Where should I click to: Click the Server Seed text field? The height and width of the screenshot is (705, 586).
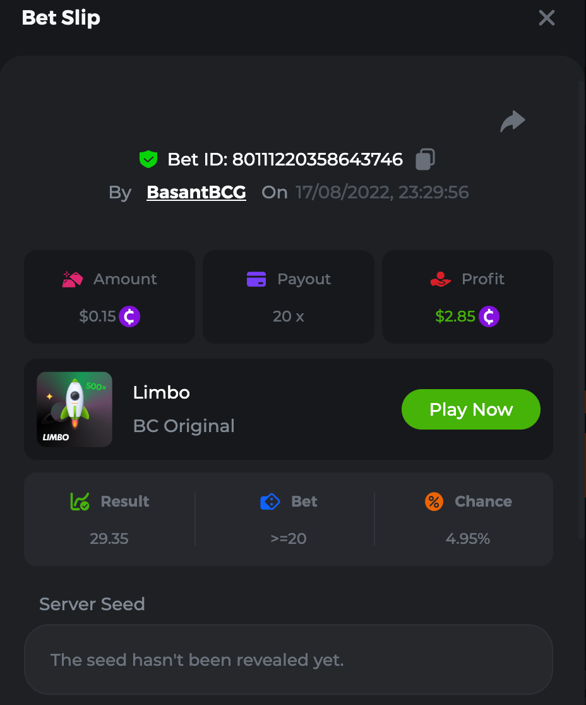coord(288,660)
